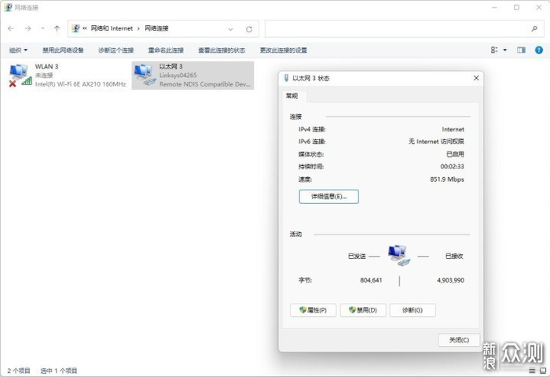Click the search magnifier icon
The width and height of the screenshot is (550, 377).
pyautogui.click(x=534, y=28)
